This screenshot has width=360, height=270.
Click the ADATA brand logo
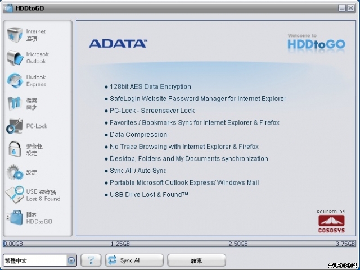pos(118,44)
